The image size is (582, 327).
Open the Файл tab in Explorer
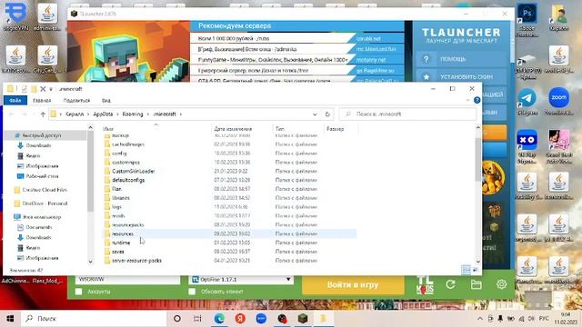pos(15,101)
